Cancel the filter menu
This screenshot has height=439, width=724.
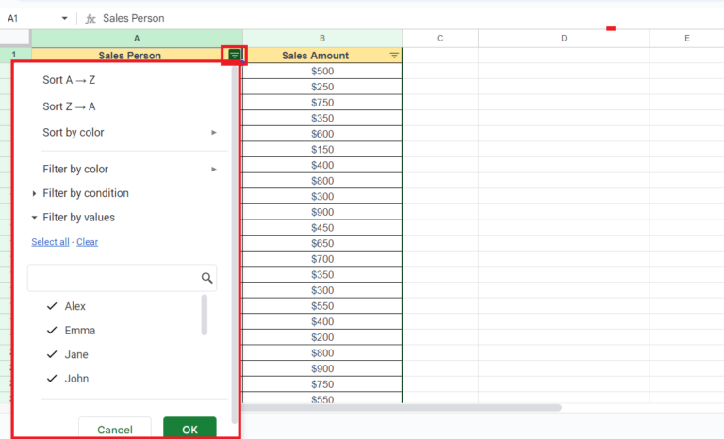pos(114,428)
